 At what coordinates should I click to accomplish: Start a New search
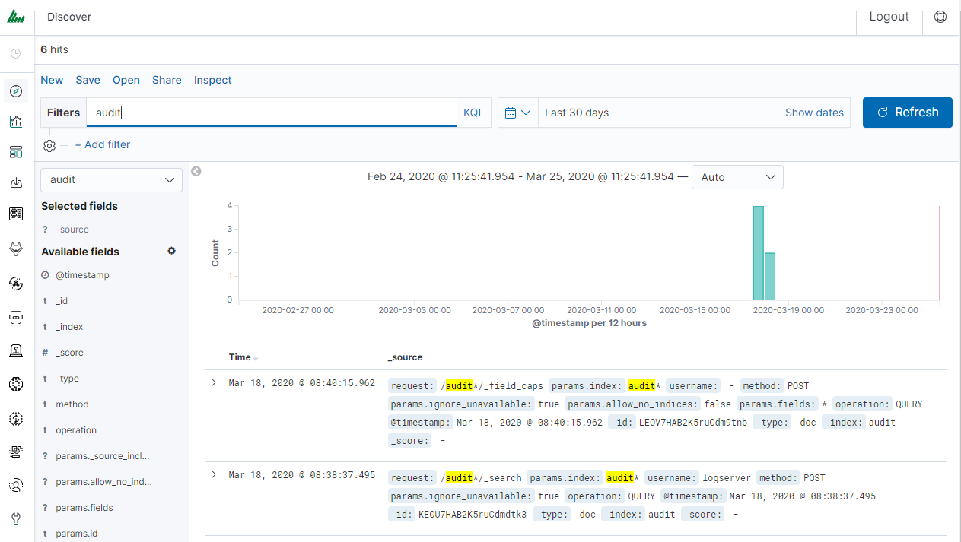pyautogui.click(x=52, y=80)
